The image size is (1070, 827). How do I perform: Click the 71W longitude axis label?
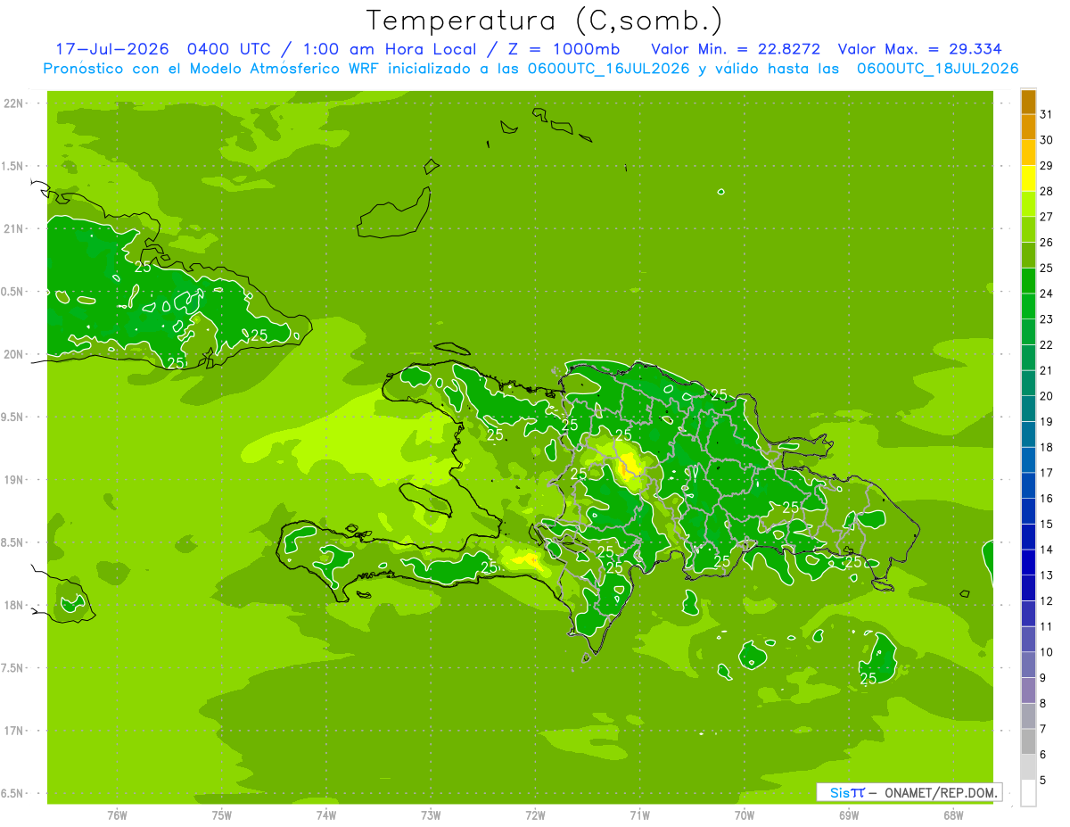point(640,815)
